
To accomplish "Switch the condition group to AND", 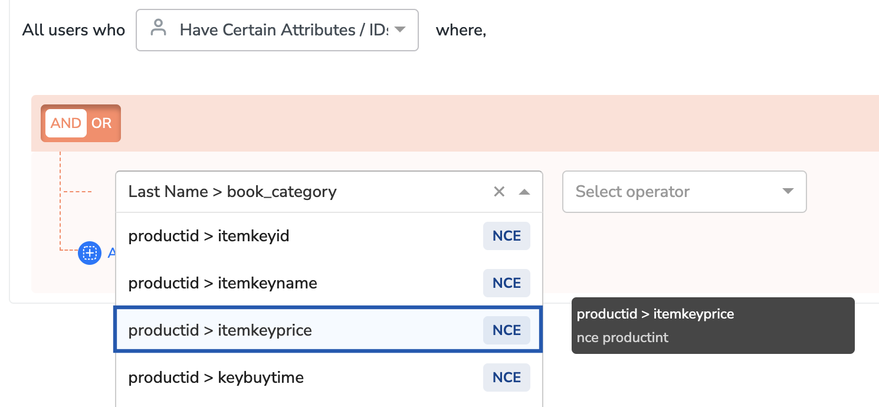I will pos(66,123).
